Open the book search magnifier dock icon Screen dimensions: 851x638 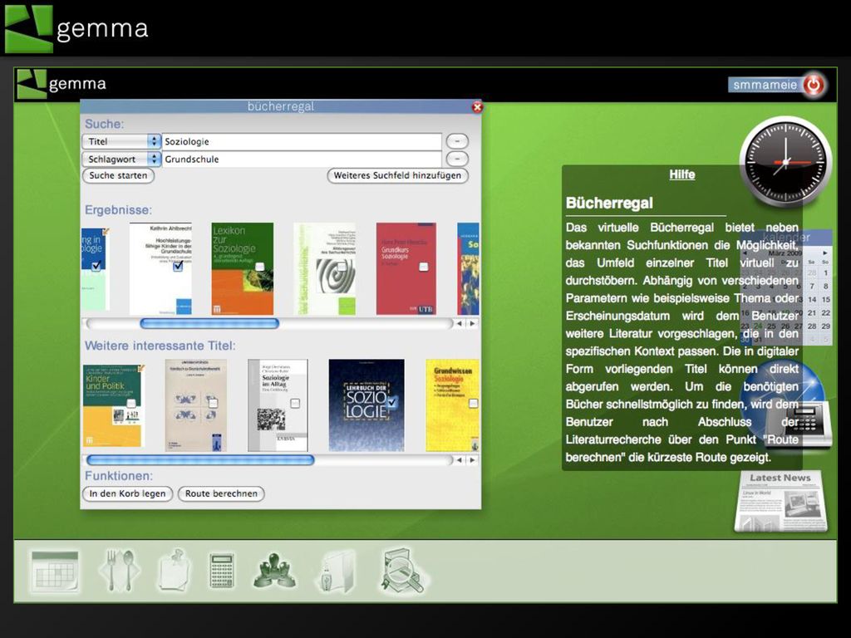tap(402, 571)
